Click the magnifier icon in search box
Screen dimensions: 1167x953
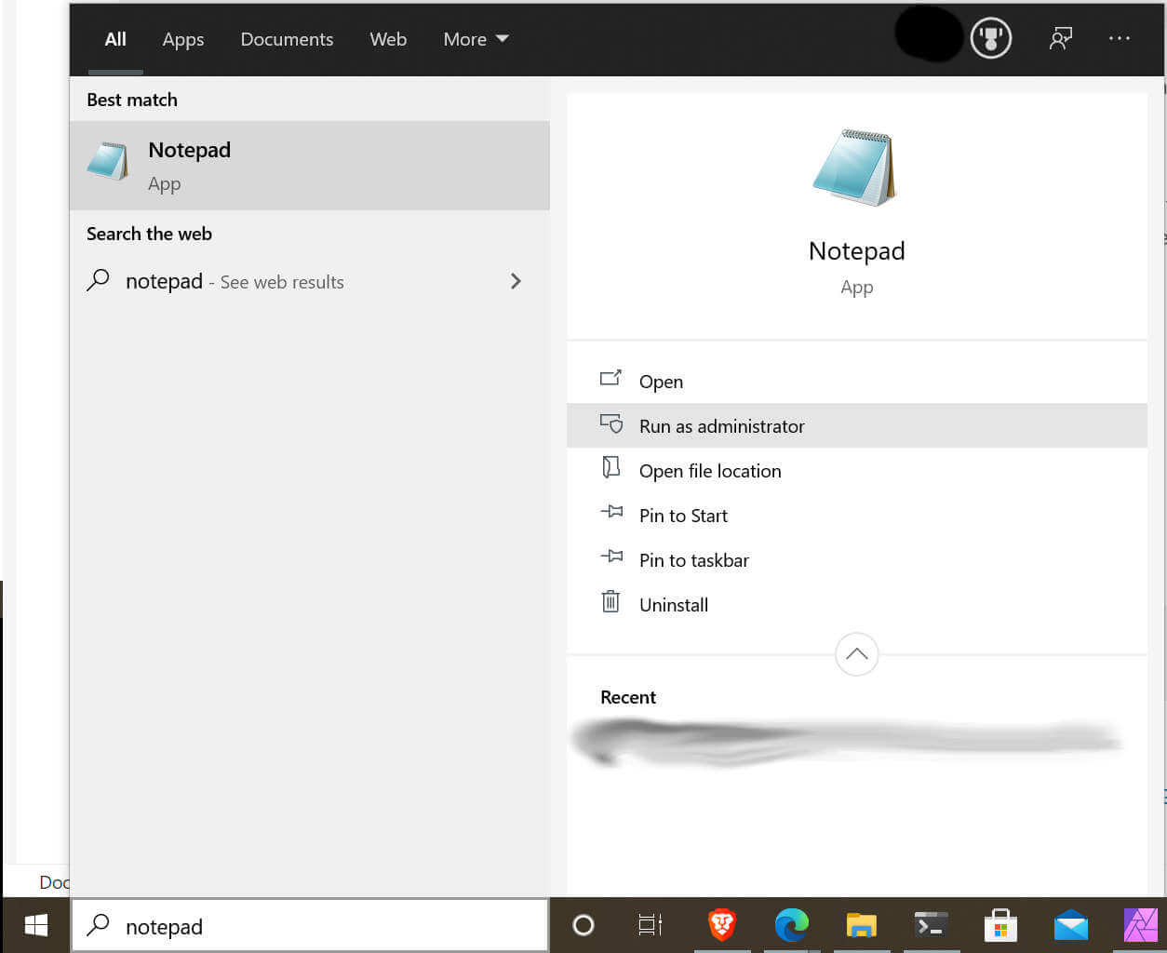pyautogui.click(x=98, y=925)
